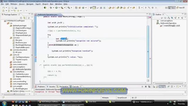Viewport: 188px width, 106px height.
Task: Open dropdown arrow beside Run button
Action: (59, 8)
